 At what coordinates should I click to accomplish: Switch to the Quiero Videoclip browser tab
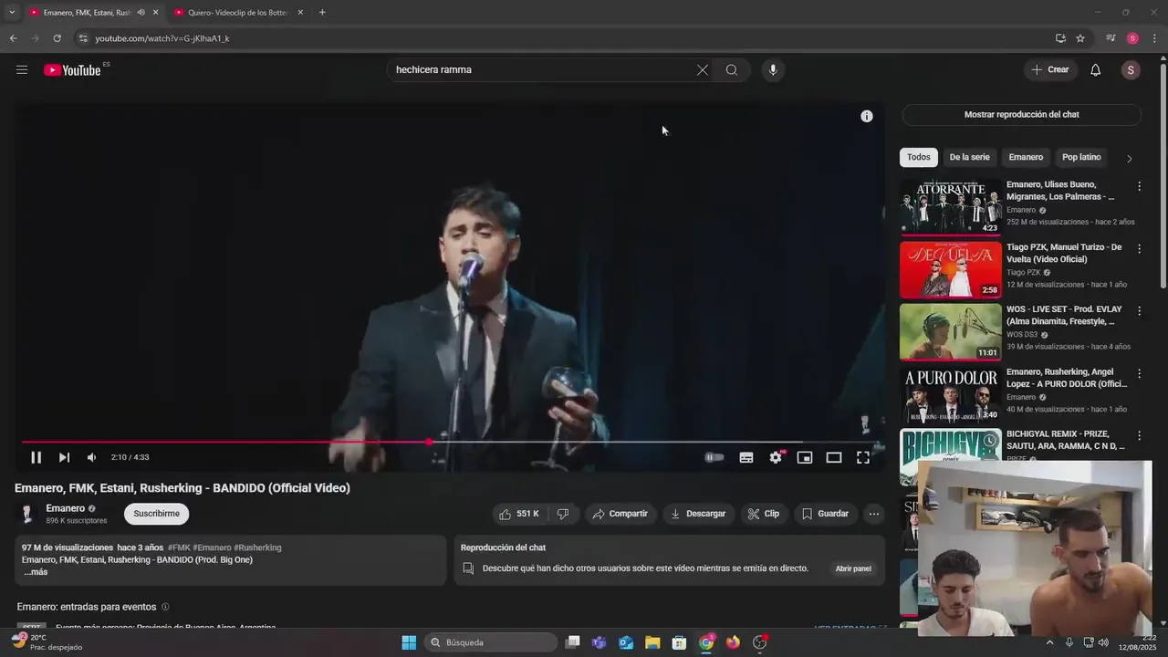coord(237,13)
